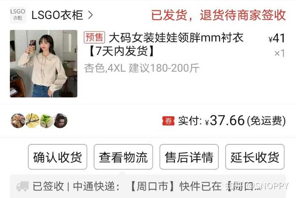This screenshot has height=198, width=296.
Task: Open the first group-buy member avatar
Action: (18, 121)
